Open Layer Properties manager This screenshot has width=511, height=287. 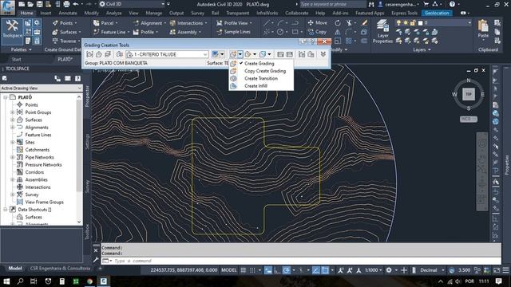[x=382, y=31]
